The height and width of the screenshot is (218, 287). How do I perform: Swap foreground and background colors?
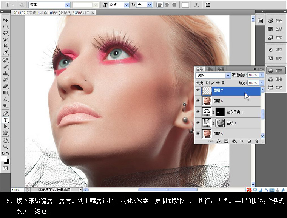tap(8, 153)
